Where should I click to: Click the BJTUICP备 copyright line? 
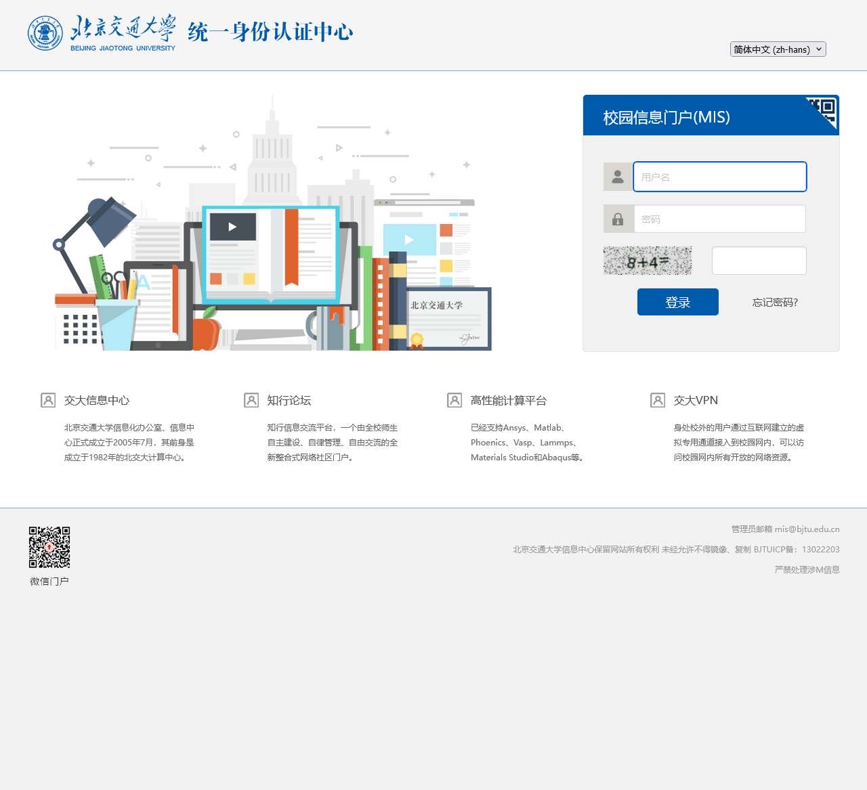676,549
